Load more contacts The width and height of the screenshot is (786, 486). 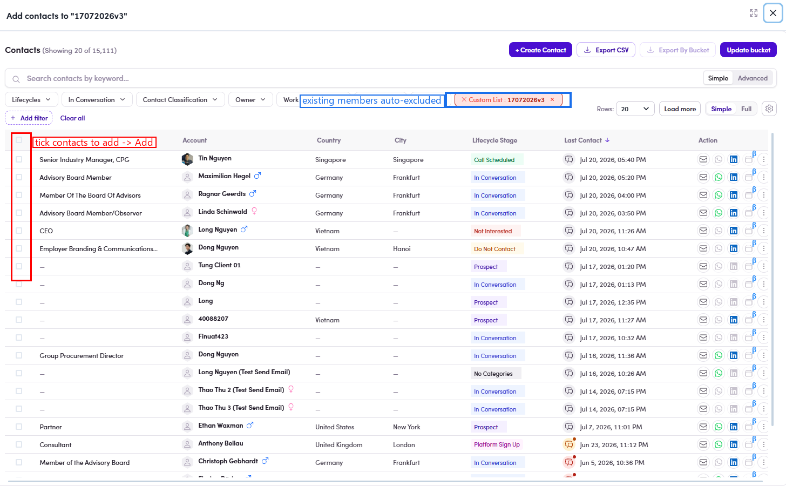coord(680,109)
